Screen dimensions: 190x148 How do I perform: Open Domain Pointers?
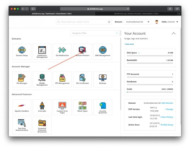click(x=82, y=52)
